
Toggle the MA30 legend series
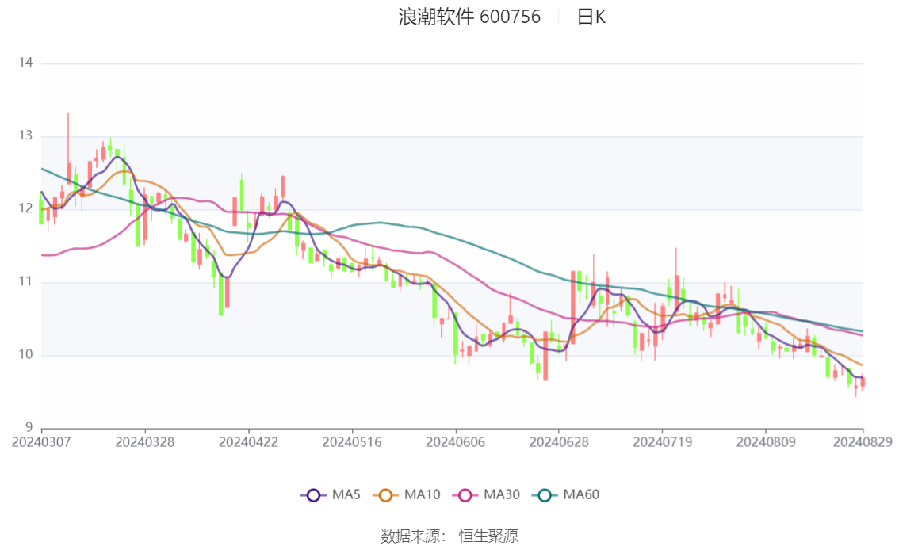click(486, 495)
